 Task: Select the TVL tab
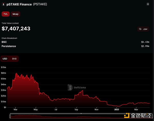tap(5, 14)
